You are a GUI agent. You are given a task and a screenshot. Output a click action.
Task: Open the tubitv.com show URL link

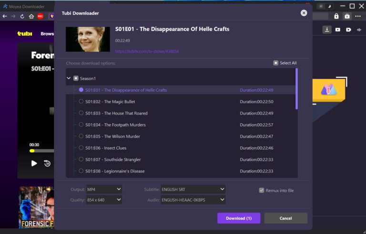coord(147,51)
